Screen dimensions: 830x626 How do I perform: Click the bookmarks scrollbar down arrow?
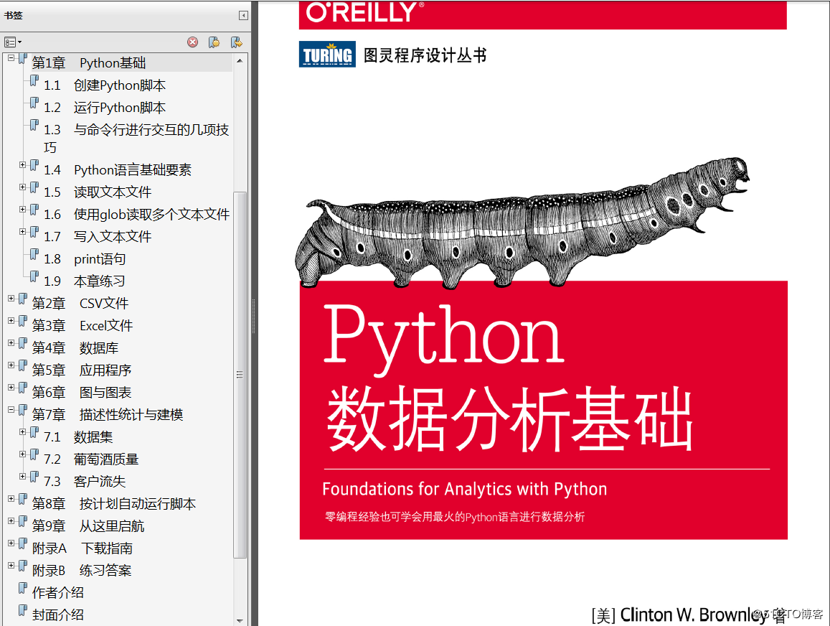(x=240, y=621)
